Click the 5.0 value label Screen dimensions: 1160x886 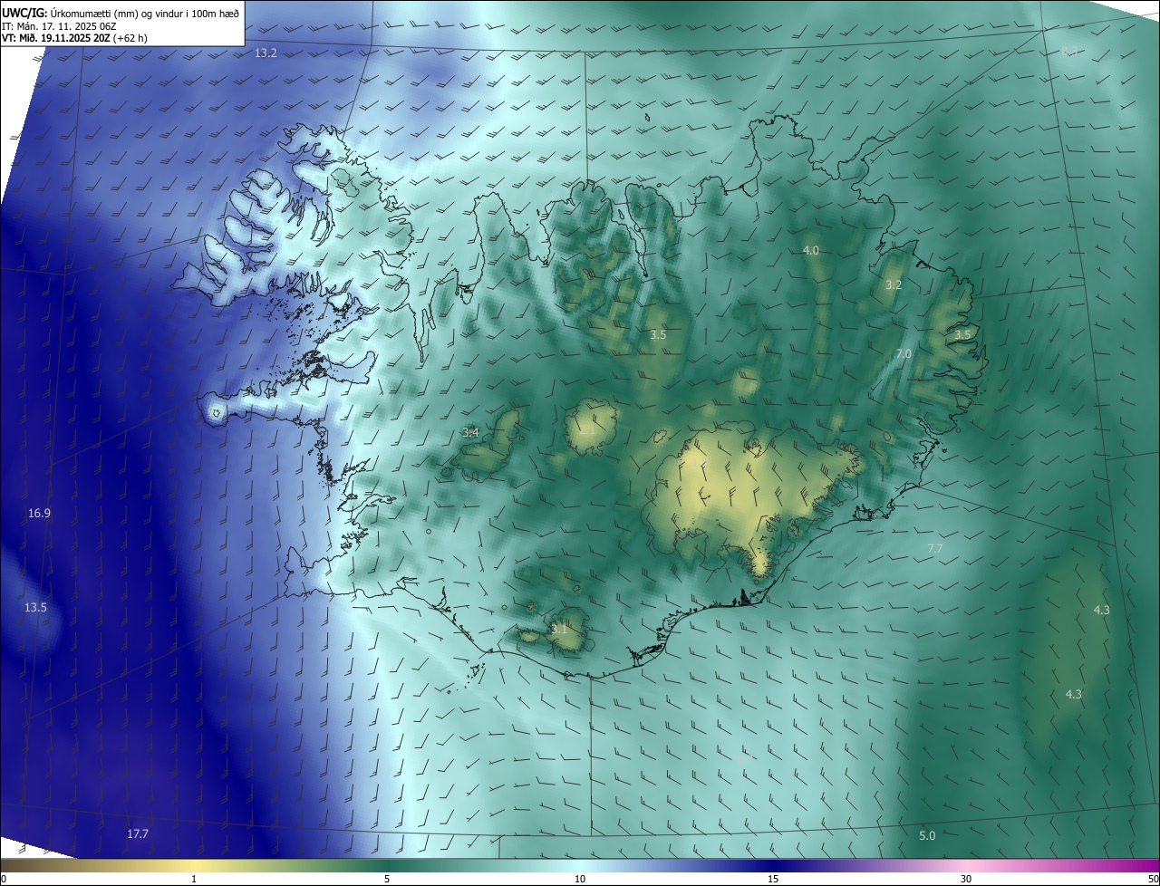point(927,836)
